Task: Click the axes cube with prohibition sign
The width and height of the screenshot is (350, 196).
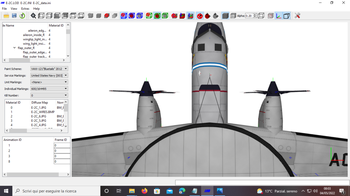Action: click(x=174, y=16)
